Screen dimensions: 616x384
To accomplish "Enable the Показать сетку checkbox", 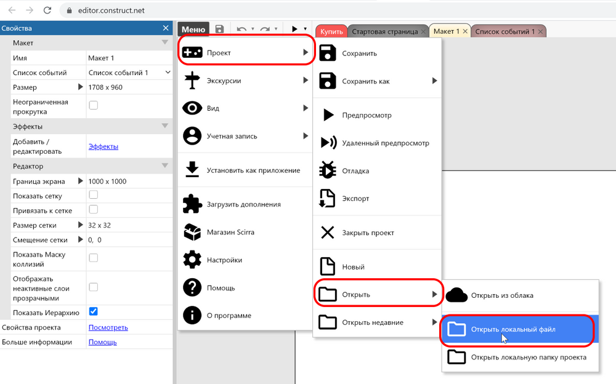I will [x=93, y=195].
